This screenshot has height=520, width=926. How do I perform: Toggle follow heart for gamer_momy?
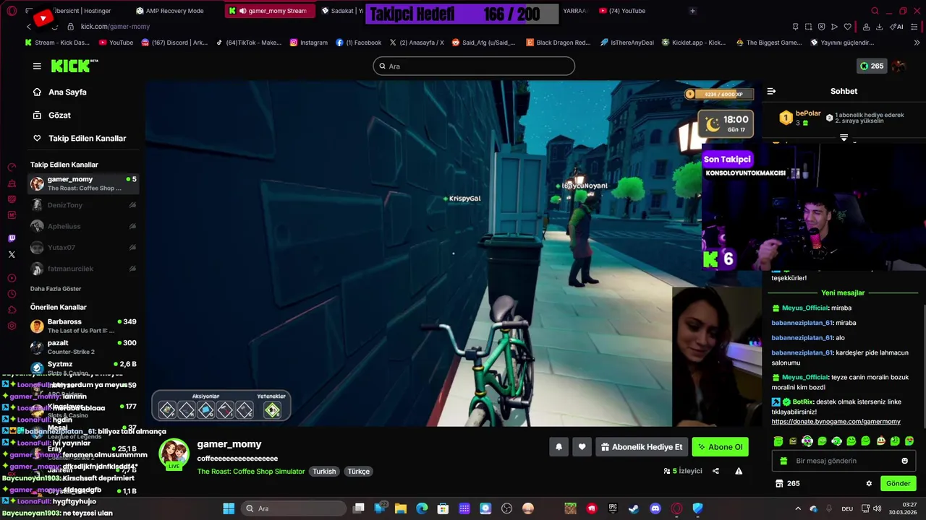582,447
